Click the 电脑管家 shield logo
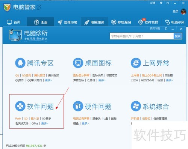 [x=7, y=8]
